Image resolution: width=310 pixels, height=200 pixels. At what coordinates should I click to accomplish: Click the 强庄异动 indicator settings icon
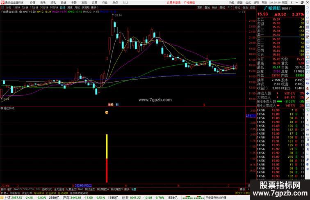(2, 108)
